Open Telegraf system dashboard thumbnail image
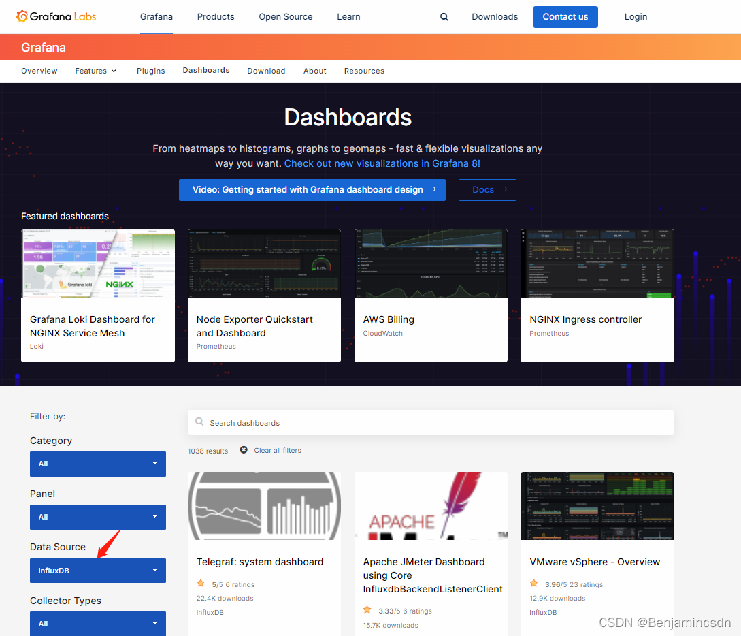The height and width of the screenshot is (636, 741). [x=264, y=505]
